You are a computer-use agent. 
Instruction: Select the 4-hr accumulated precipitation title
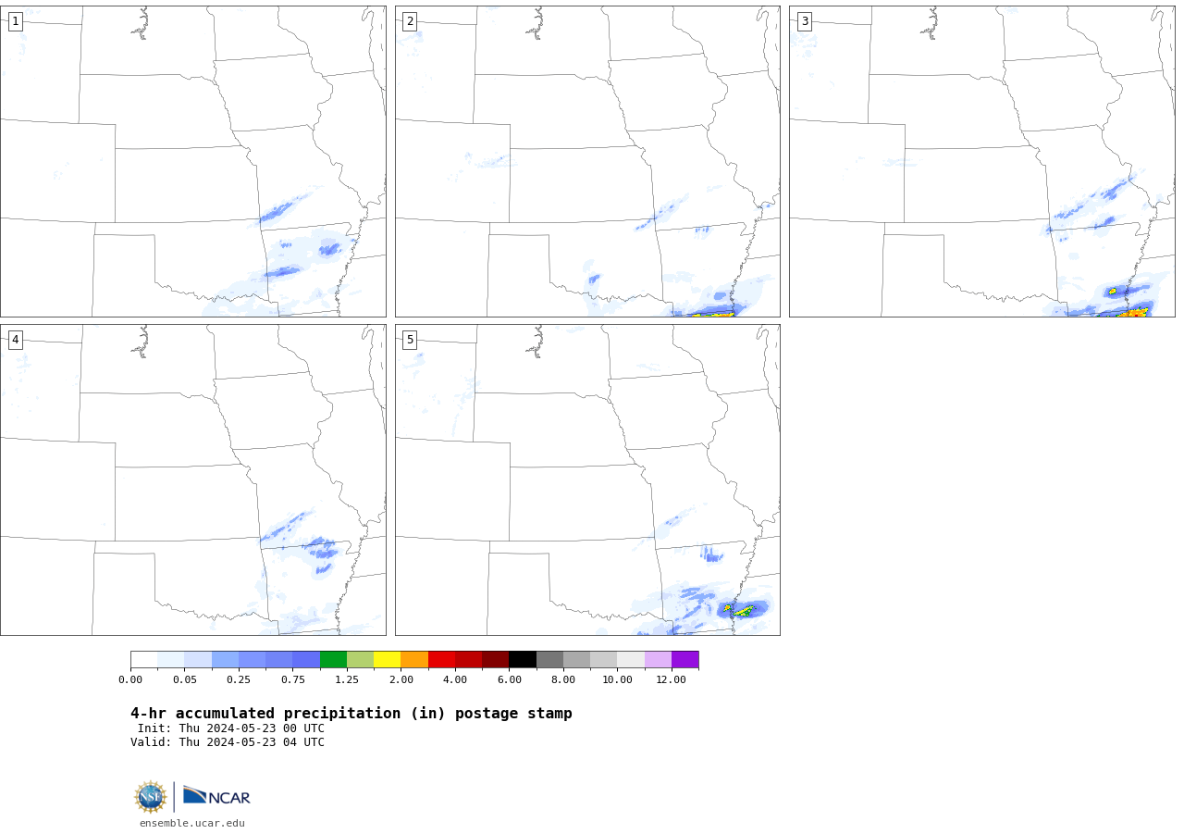click(351, 714)
